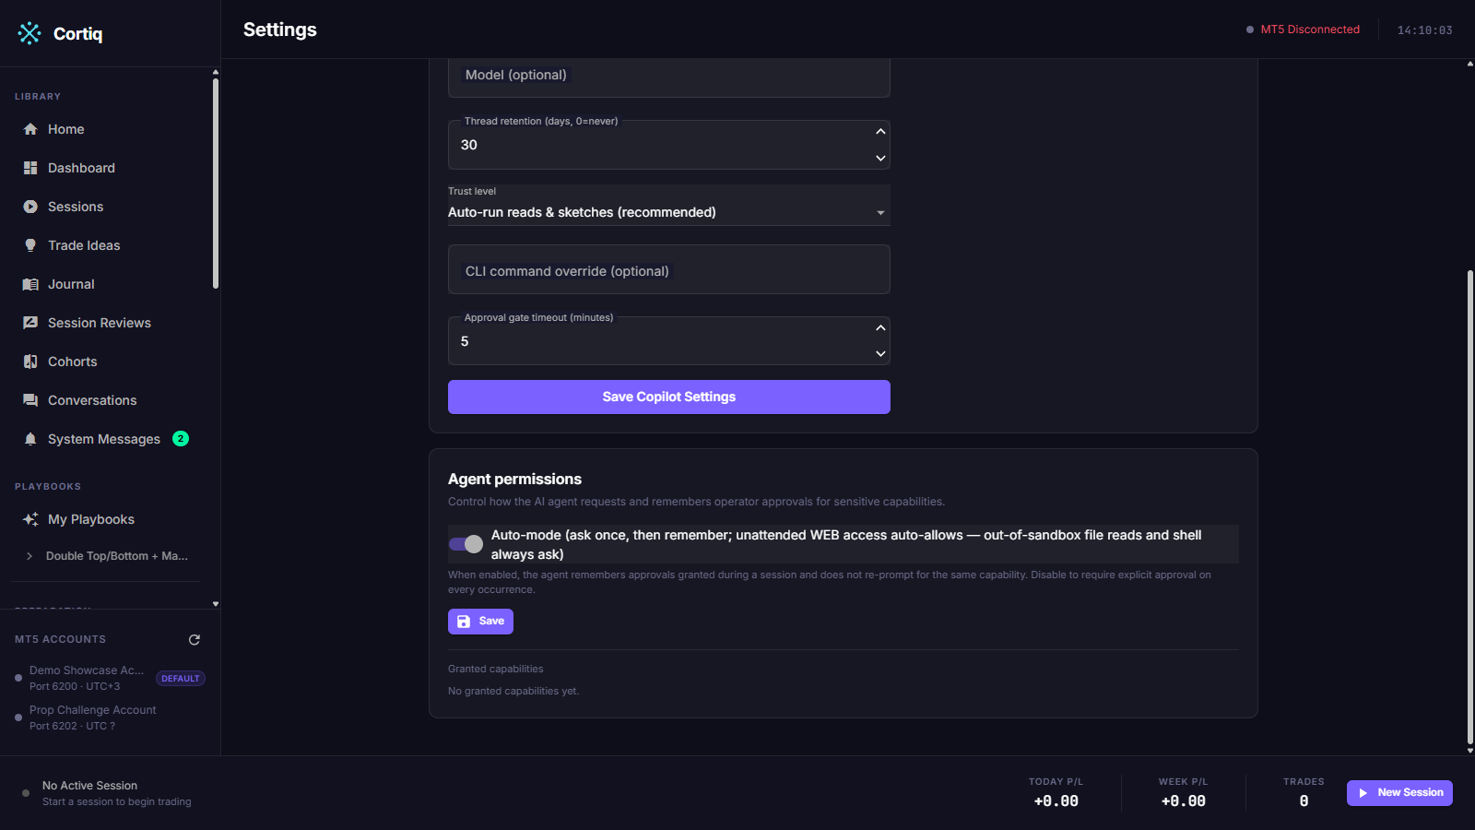
Task: Open Dashboard via its grid icon
Action: [30, 168]
